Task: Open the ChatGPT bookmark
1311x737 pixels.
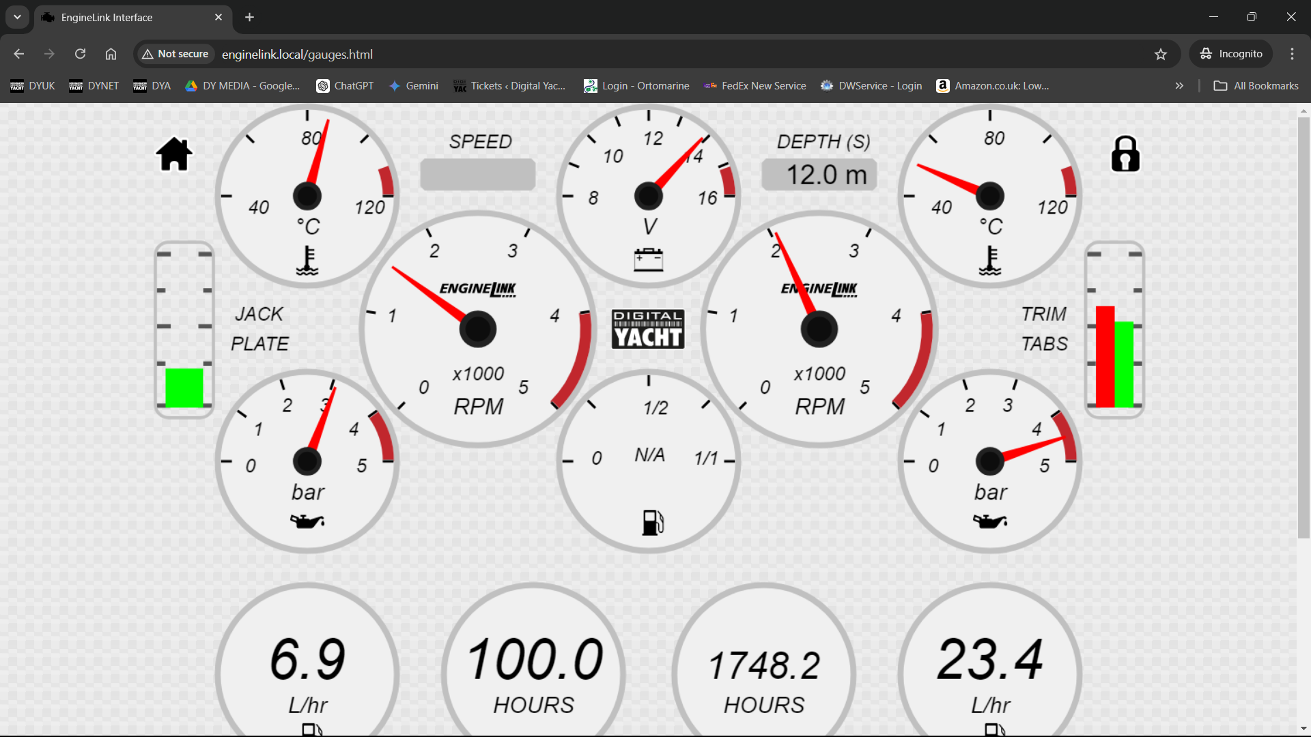Action: pos(345,86)
